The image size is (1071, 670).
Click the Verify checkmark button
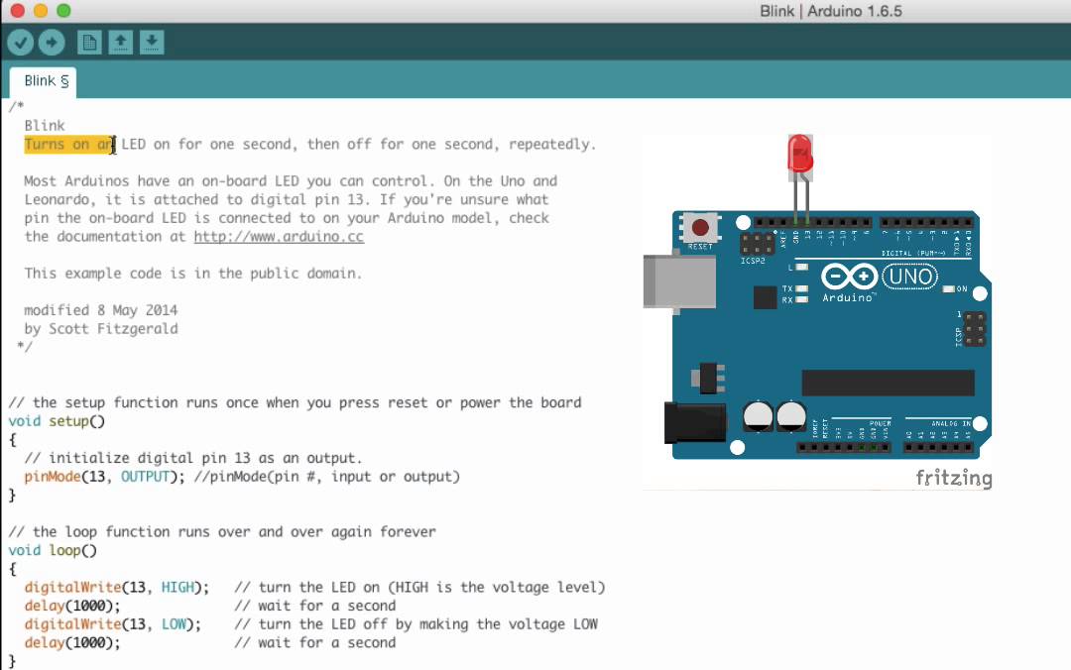tap(21, 43)
